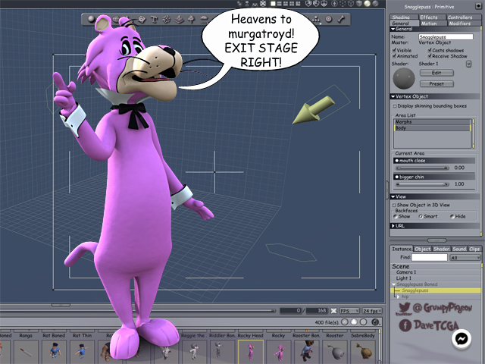Image resolution: width=485 pixels, height=364 pixels.
Task: Click the shader preview sphere
Action: [x=404, y=78]
